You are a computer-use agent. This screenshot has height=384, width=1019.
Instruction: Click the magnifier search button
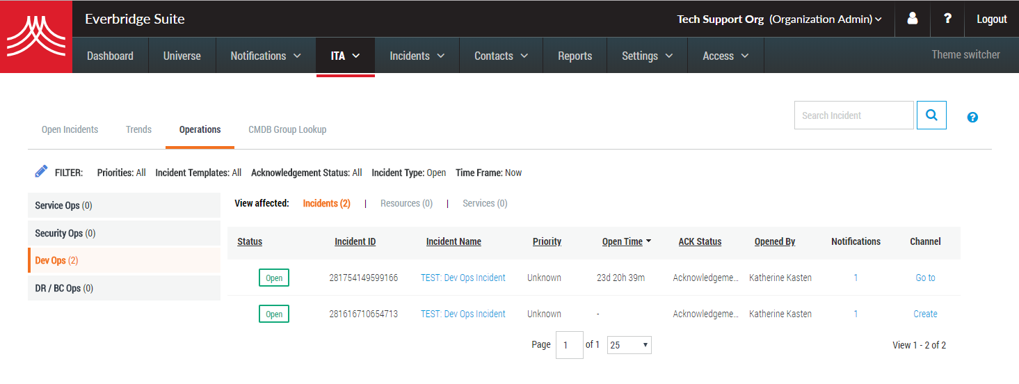point(931,115)
